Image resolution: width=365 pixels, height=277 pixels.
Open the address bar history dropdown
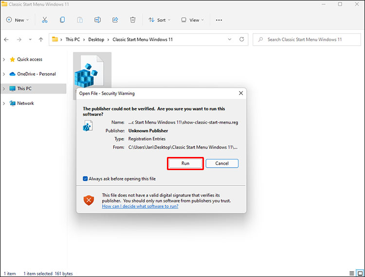(x=230, y=39)
